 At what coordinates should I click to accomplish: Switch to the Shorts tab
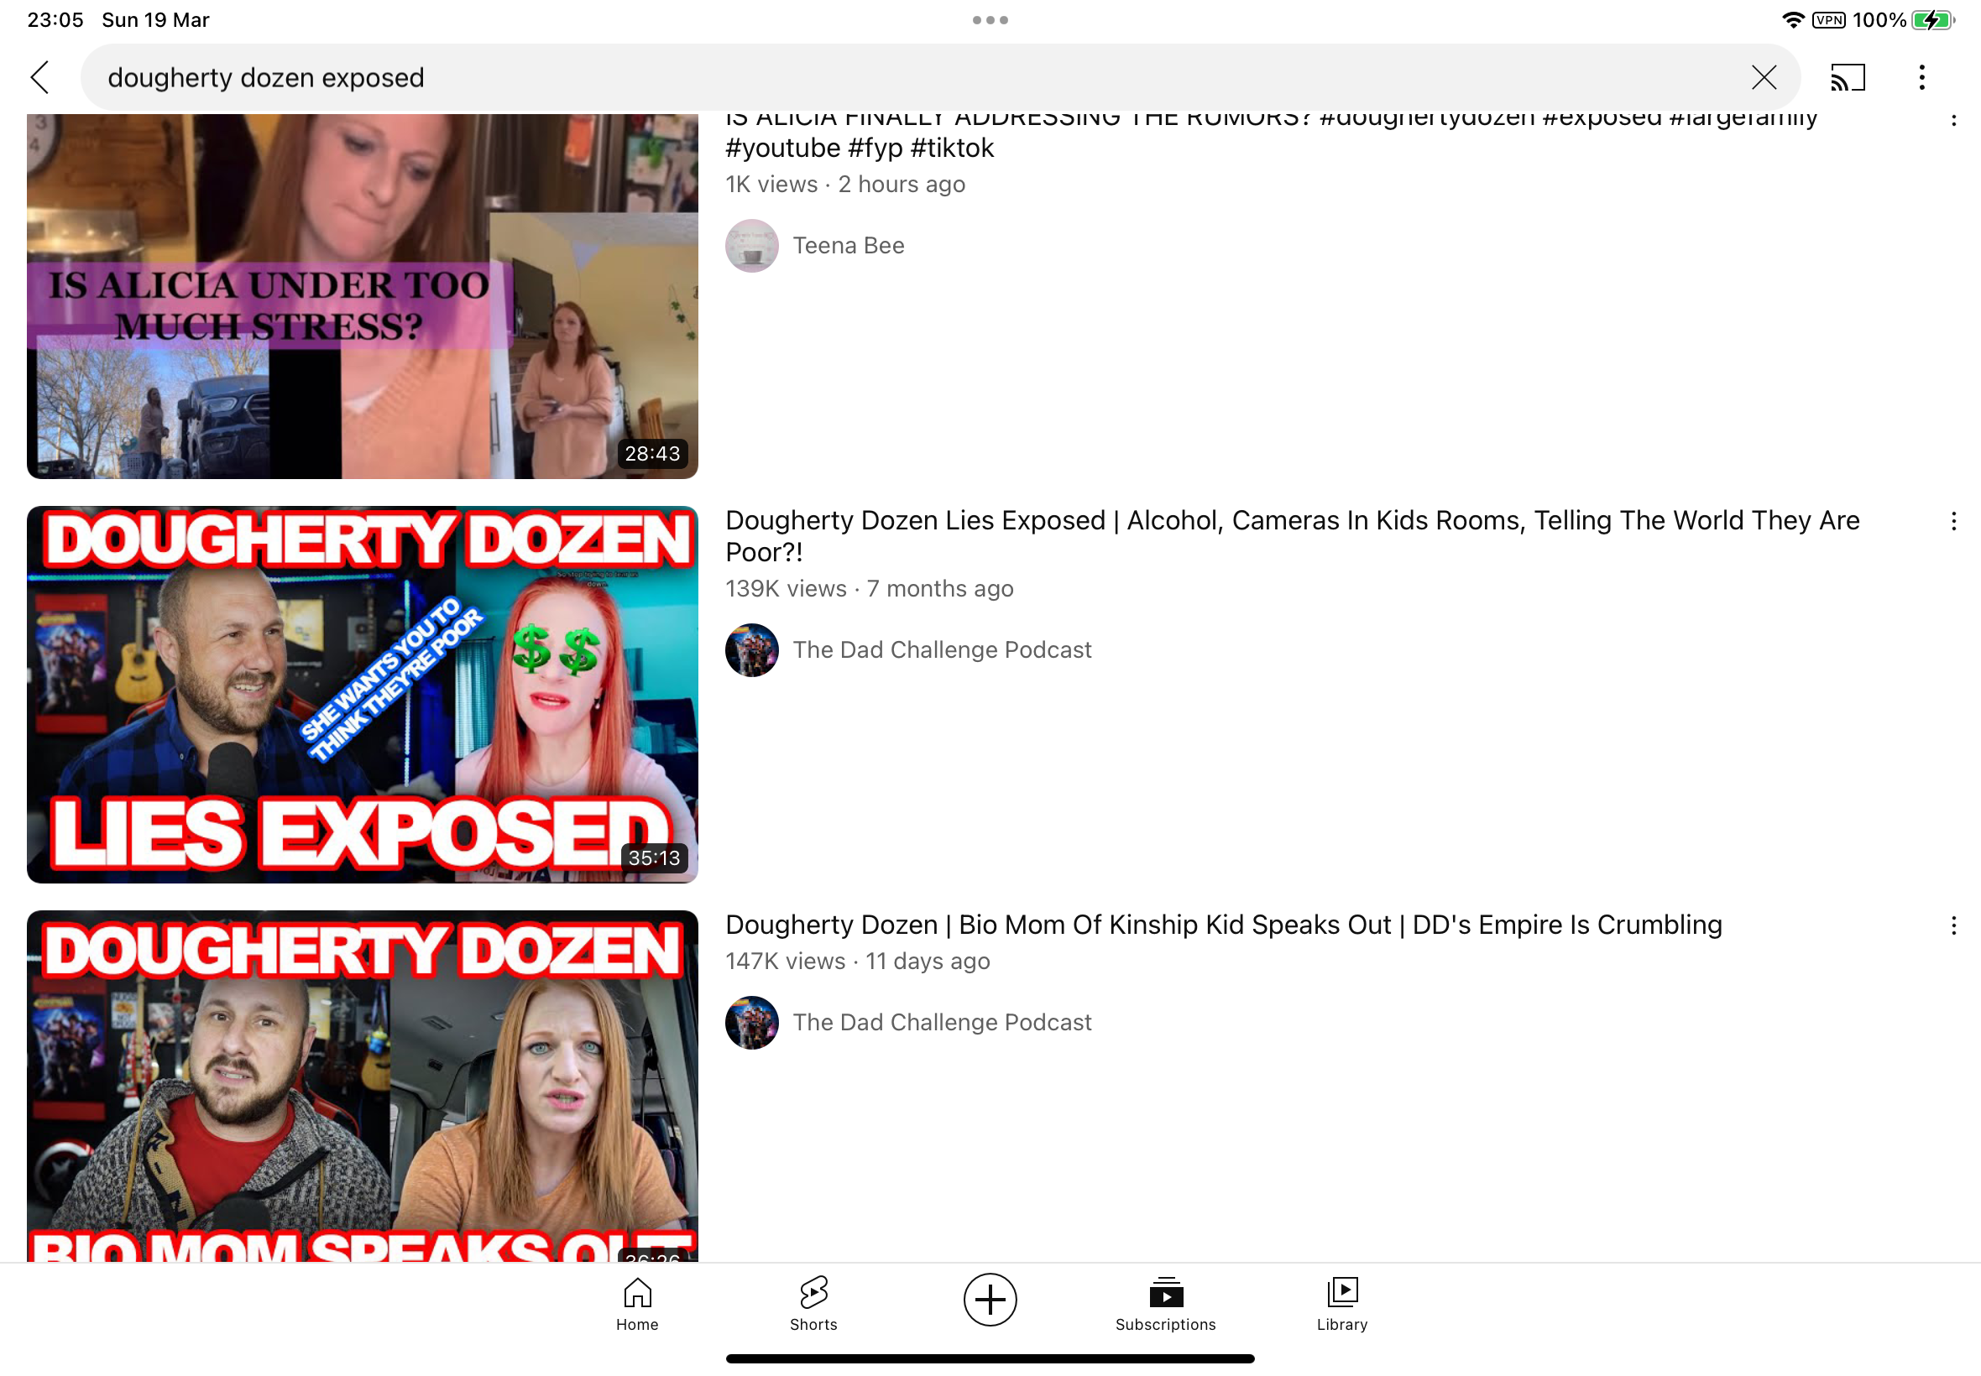pos(813,1304)
